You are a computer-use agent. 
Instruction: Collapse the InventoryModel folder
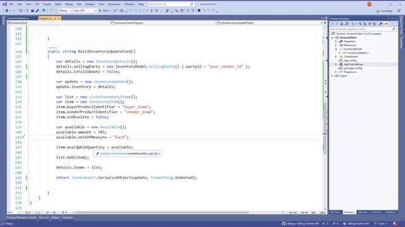[x=336, y=49]
